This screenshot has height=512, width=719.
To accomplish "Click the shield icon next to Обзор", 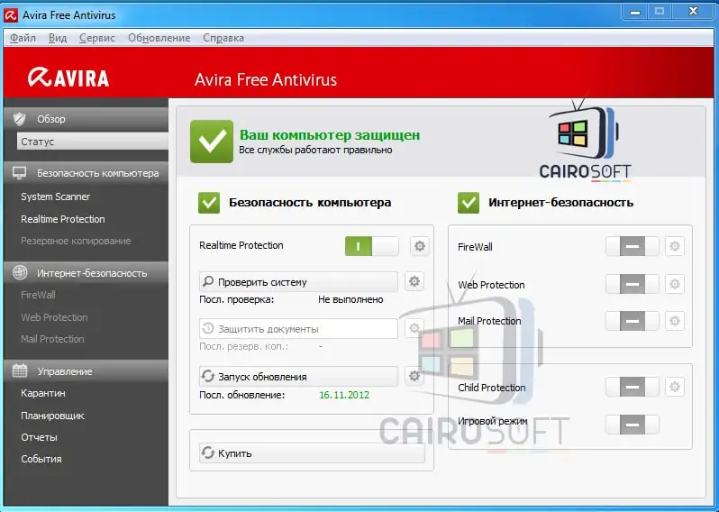I will coord(19,119).
